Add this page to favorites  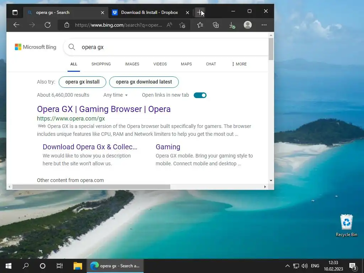pyautogui.click(x=182, y=25)
